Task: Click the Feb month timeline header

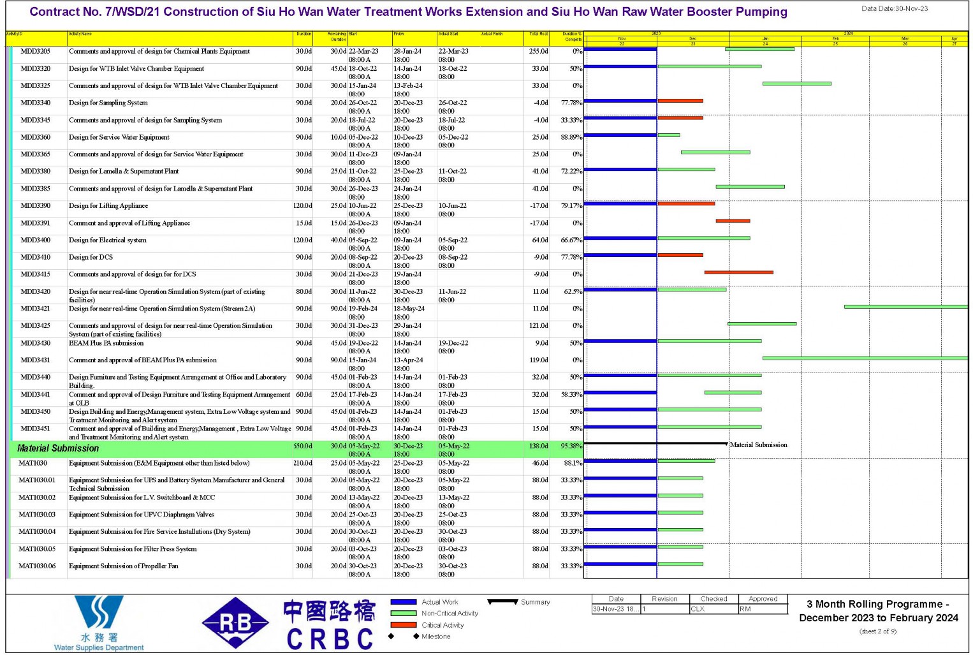Action: click(835, 39)
